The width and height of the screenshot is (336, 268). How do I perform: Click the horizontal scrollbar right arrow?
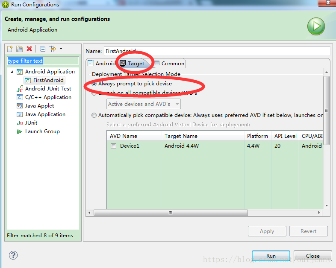click(319, 213)
